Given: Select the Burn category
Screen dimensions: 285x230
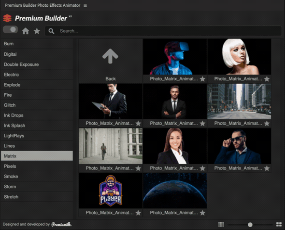Looking at the screenshot, I should point(37,44).
